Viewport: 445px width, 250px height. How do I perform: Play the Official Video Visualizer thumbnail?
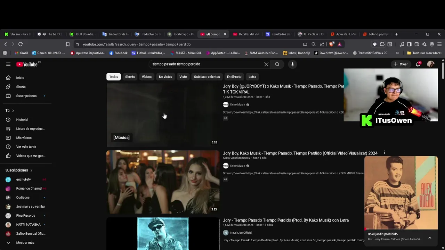[x=163, y=182]
